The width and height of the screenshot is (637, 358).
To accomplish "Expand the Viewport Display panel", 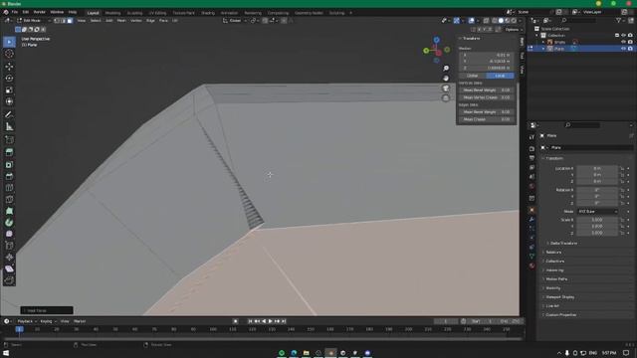I will coord(559,297).
